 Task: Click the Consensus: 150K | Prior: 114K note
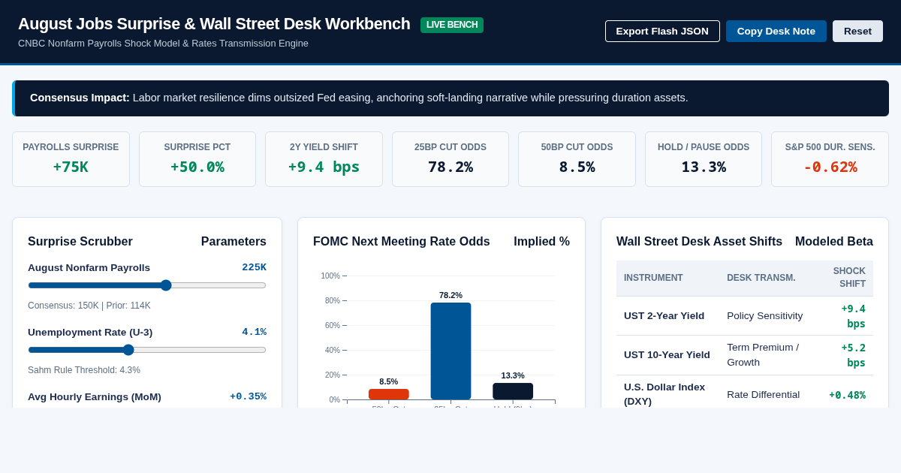89,306
